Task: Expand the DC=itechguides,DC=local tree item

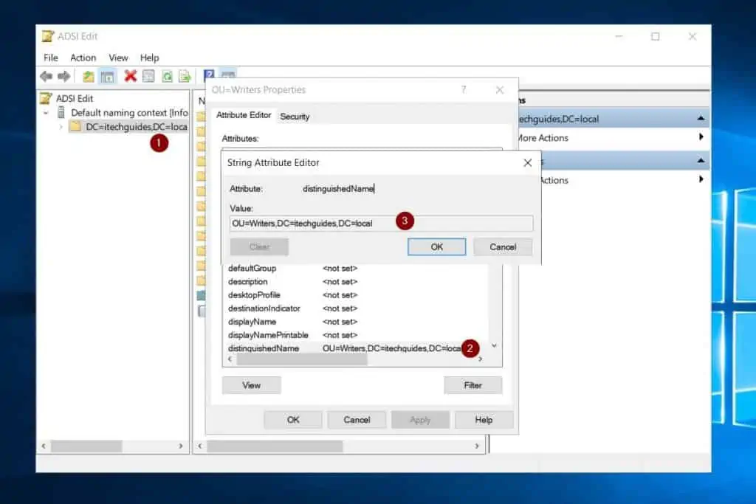Action: pyautogui.click(x=60, y=126)
